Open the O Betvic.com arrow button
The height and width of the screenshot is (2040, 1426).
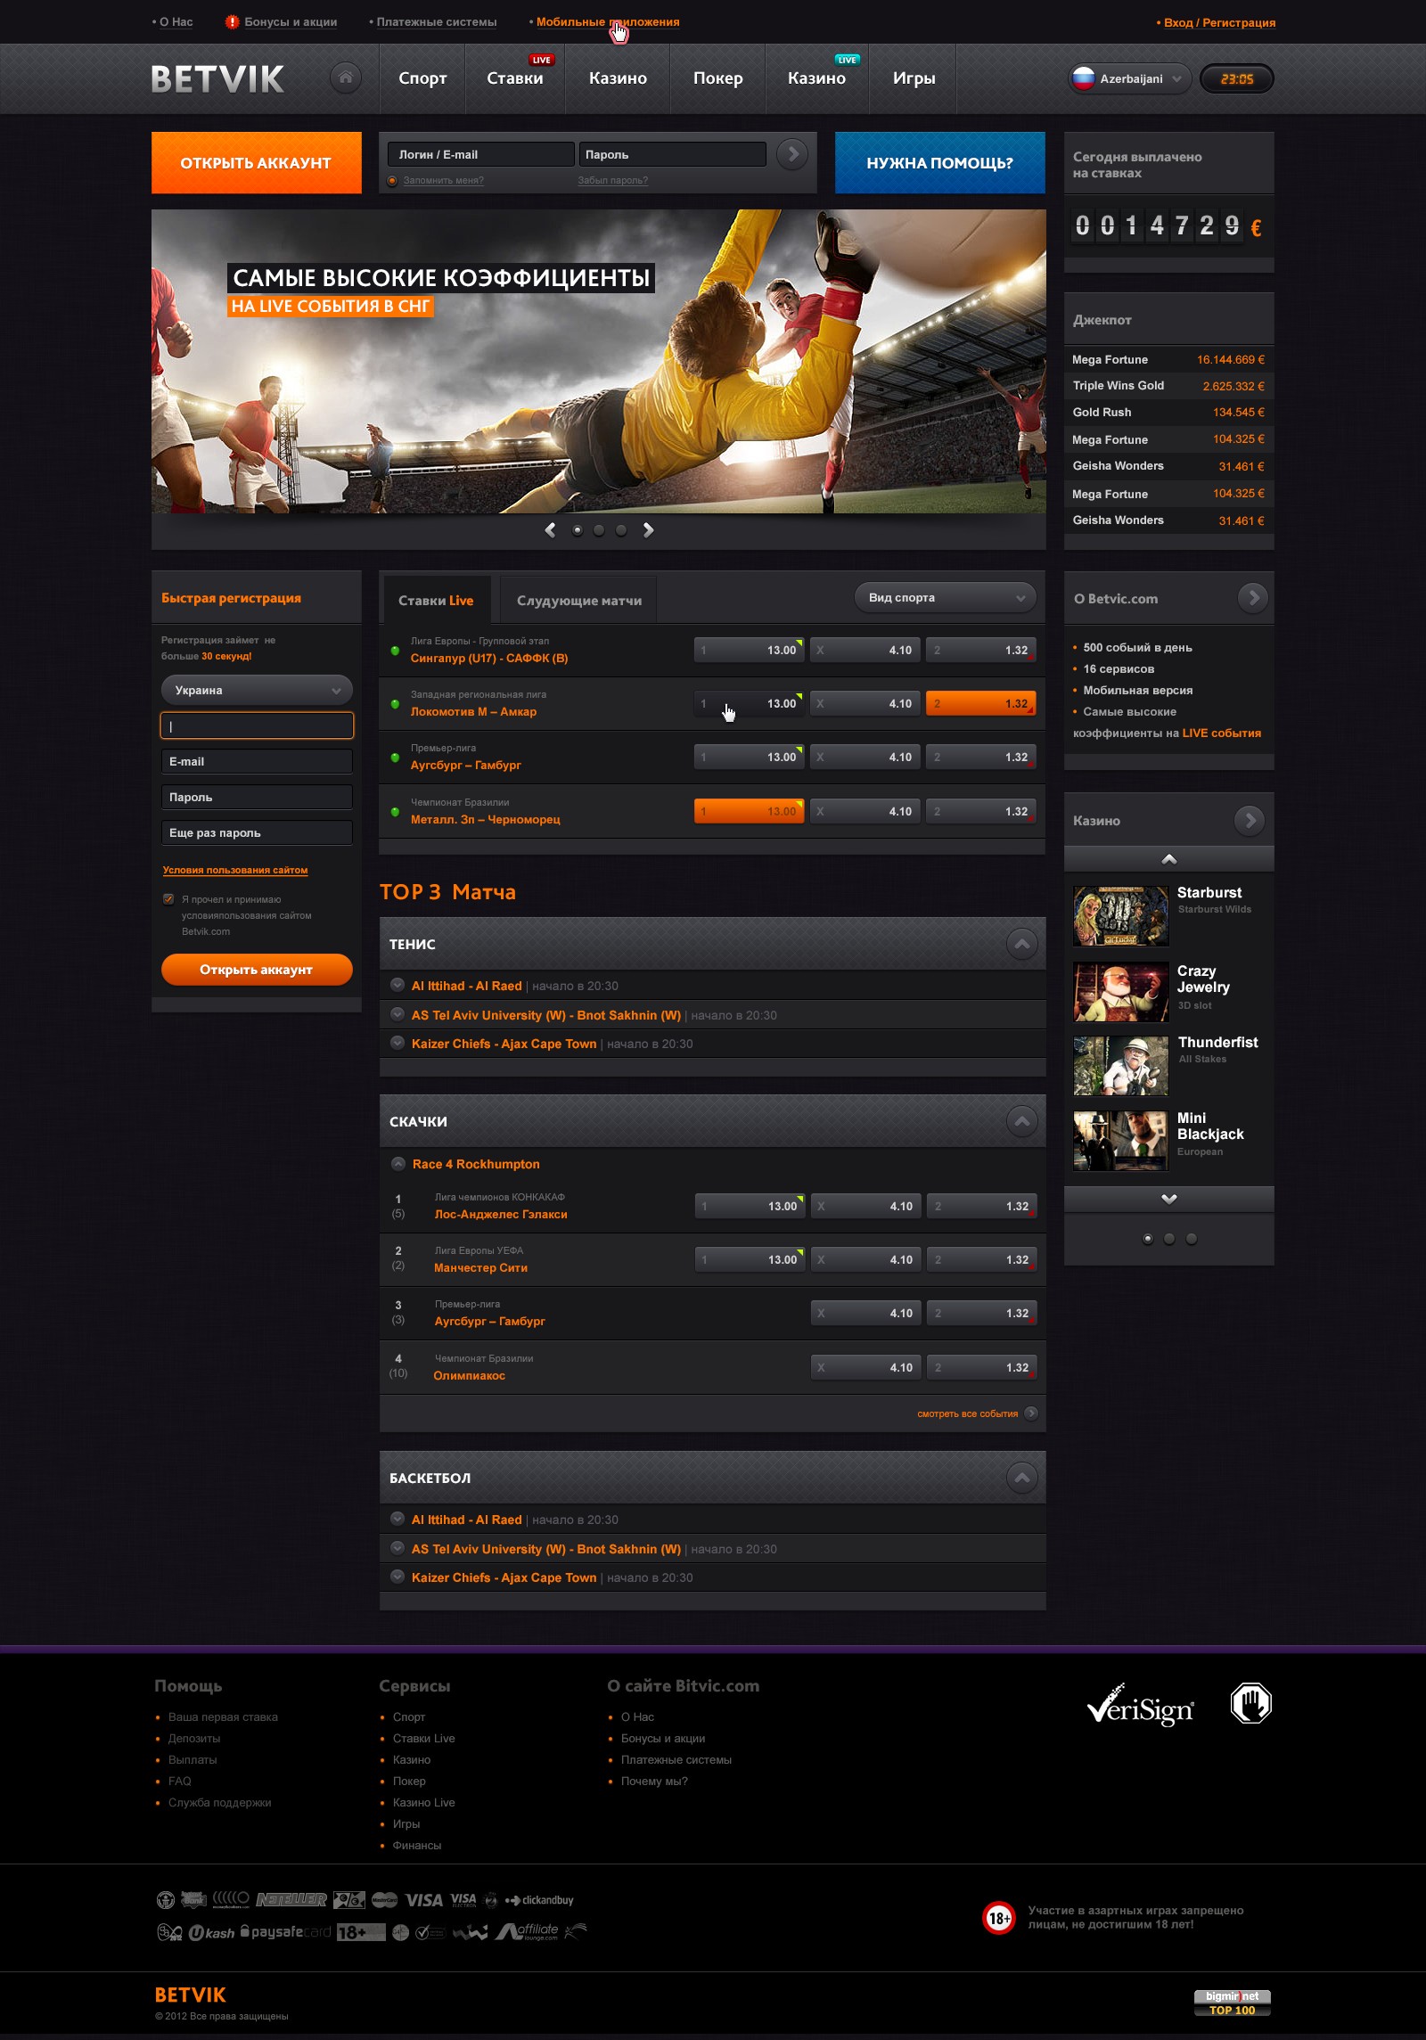(x=1252, y=598)
